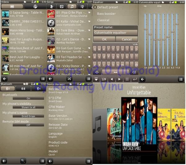
Task: Open the options menu in Songs screen
Action: 88,79
